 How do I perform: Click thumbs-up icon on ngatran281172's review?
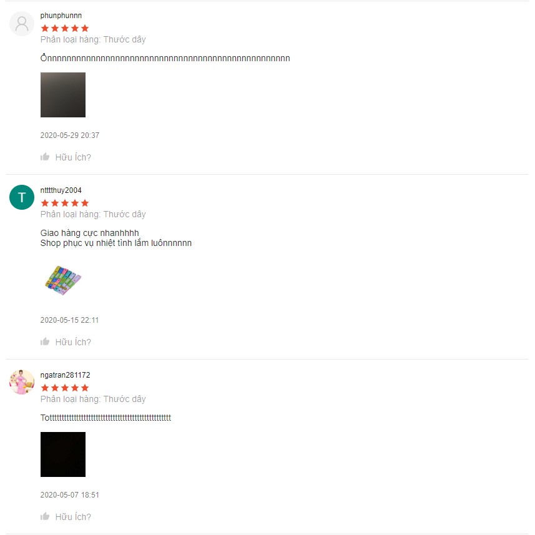[45, 516]
